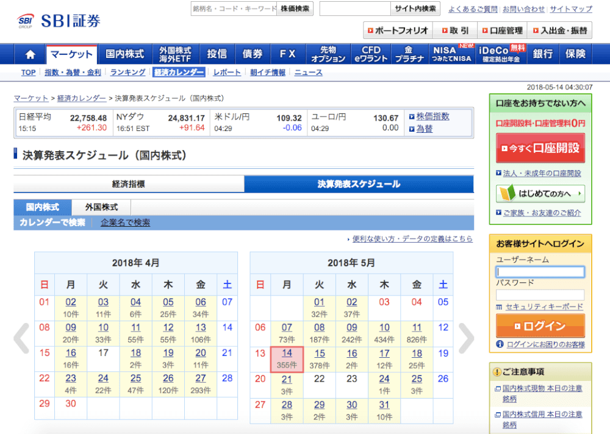Go to the TOP submenu link

click(x=29, y=73)
